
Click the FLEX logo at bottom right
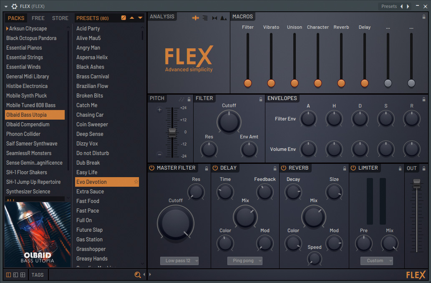(416, 275)
